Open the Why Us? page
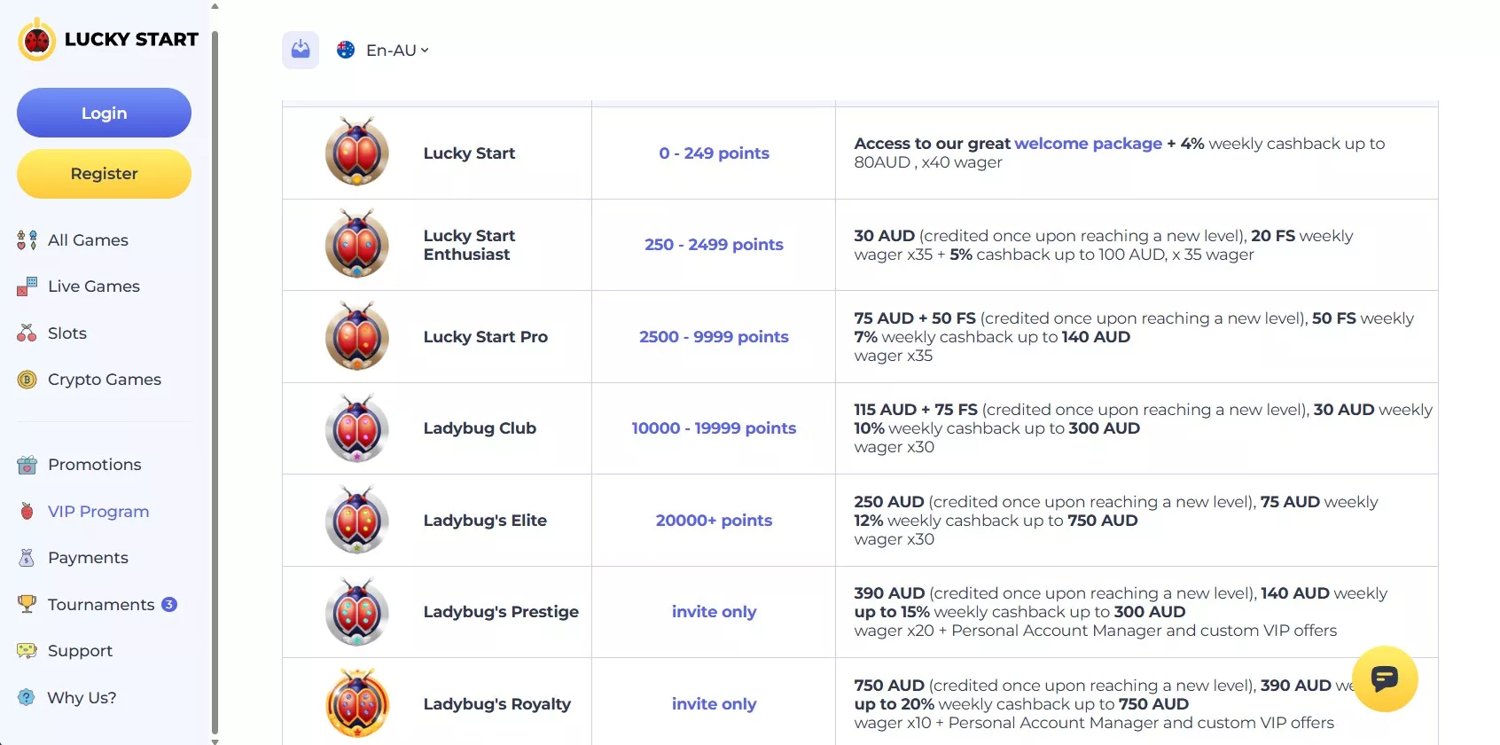 (x=82, y=698)
